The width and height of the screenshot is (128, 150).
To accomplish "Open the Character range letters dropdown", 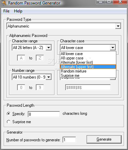I will click(48, 48).
